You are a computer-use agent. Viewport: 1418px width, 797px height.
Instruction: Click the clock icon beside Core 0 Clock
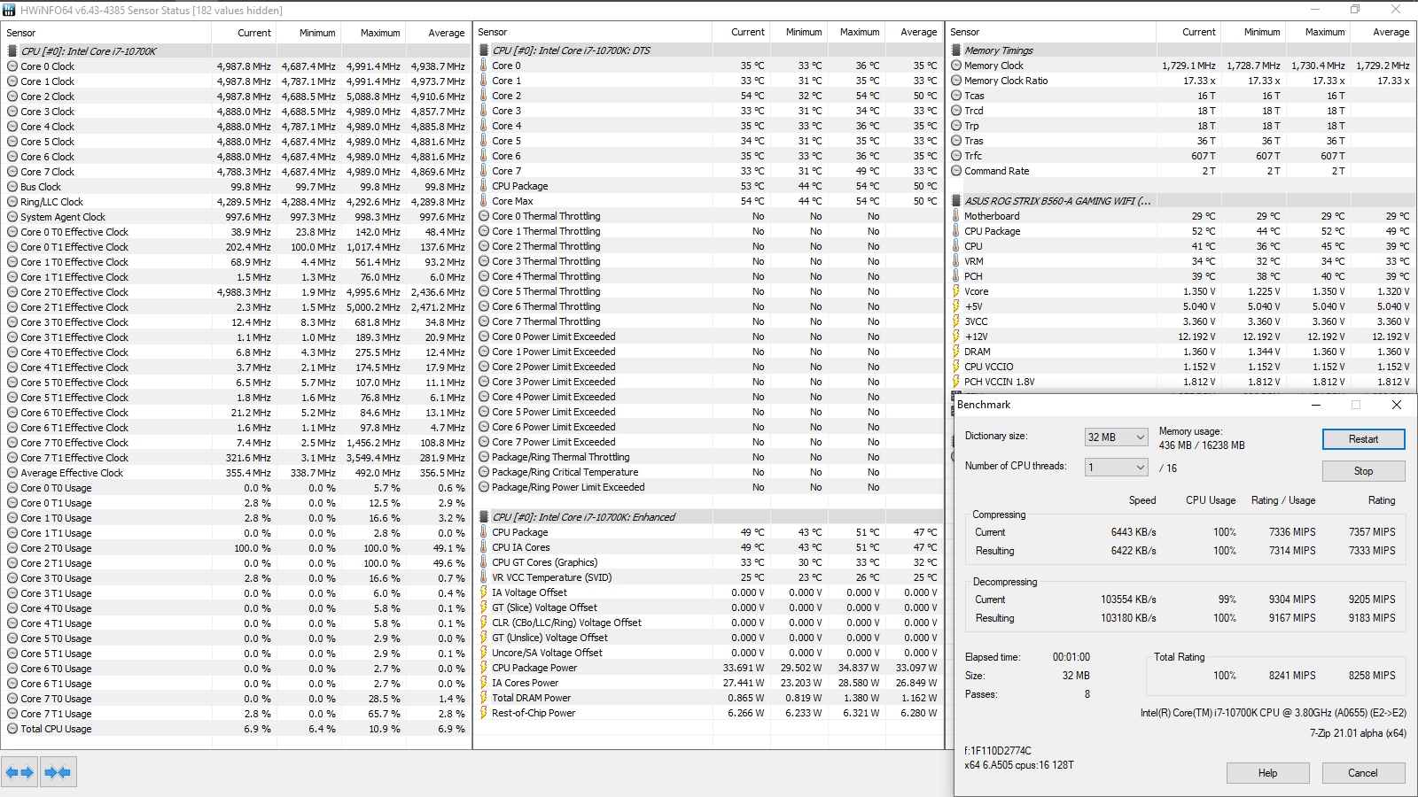point(12,66)
